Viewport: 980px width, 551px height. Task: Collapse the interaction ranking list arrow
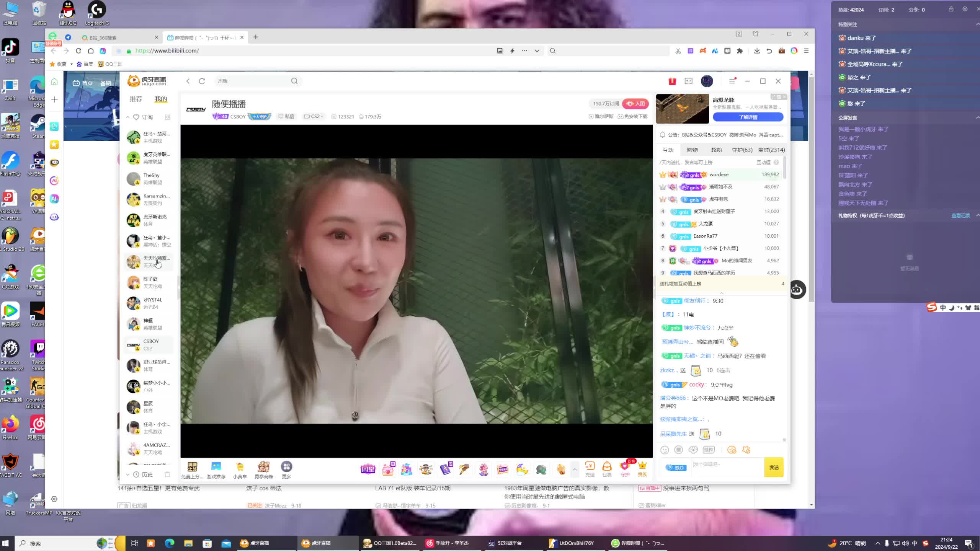coord(722,293)
